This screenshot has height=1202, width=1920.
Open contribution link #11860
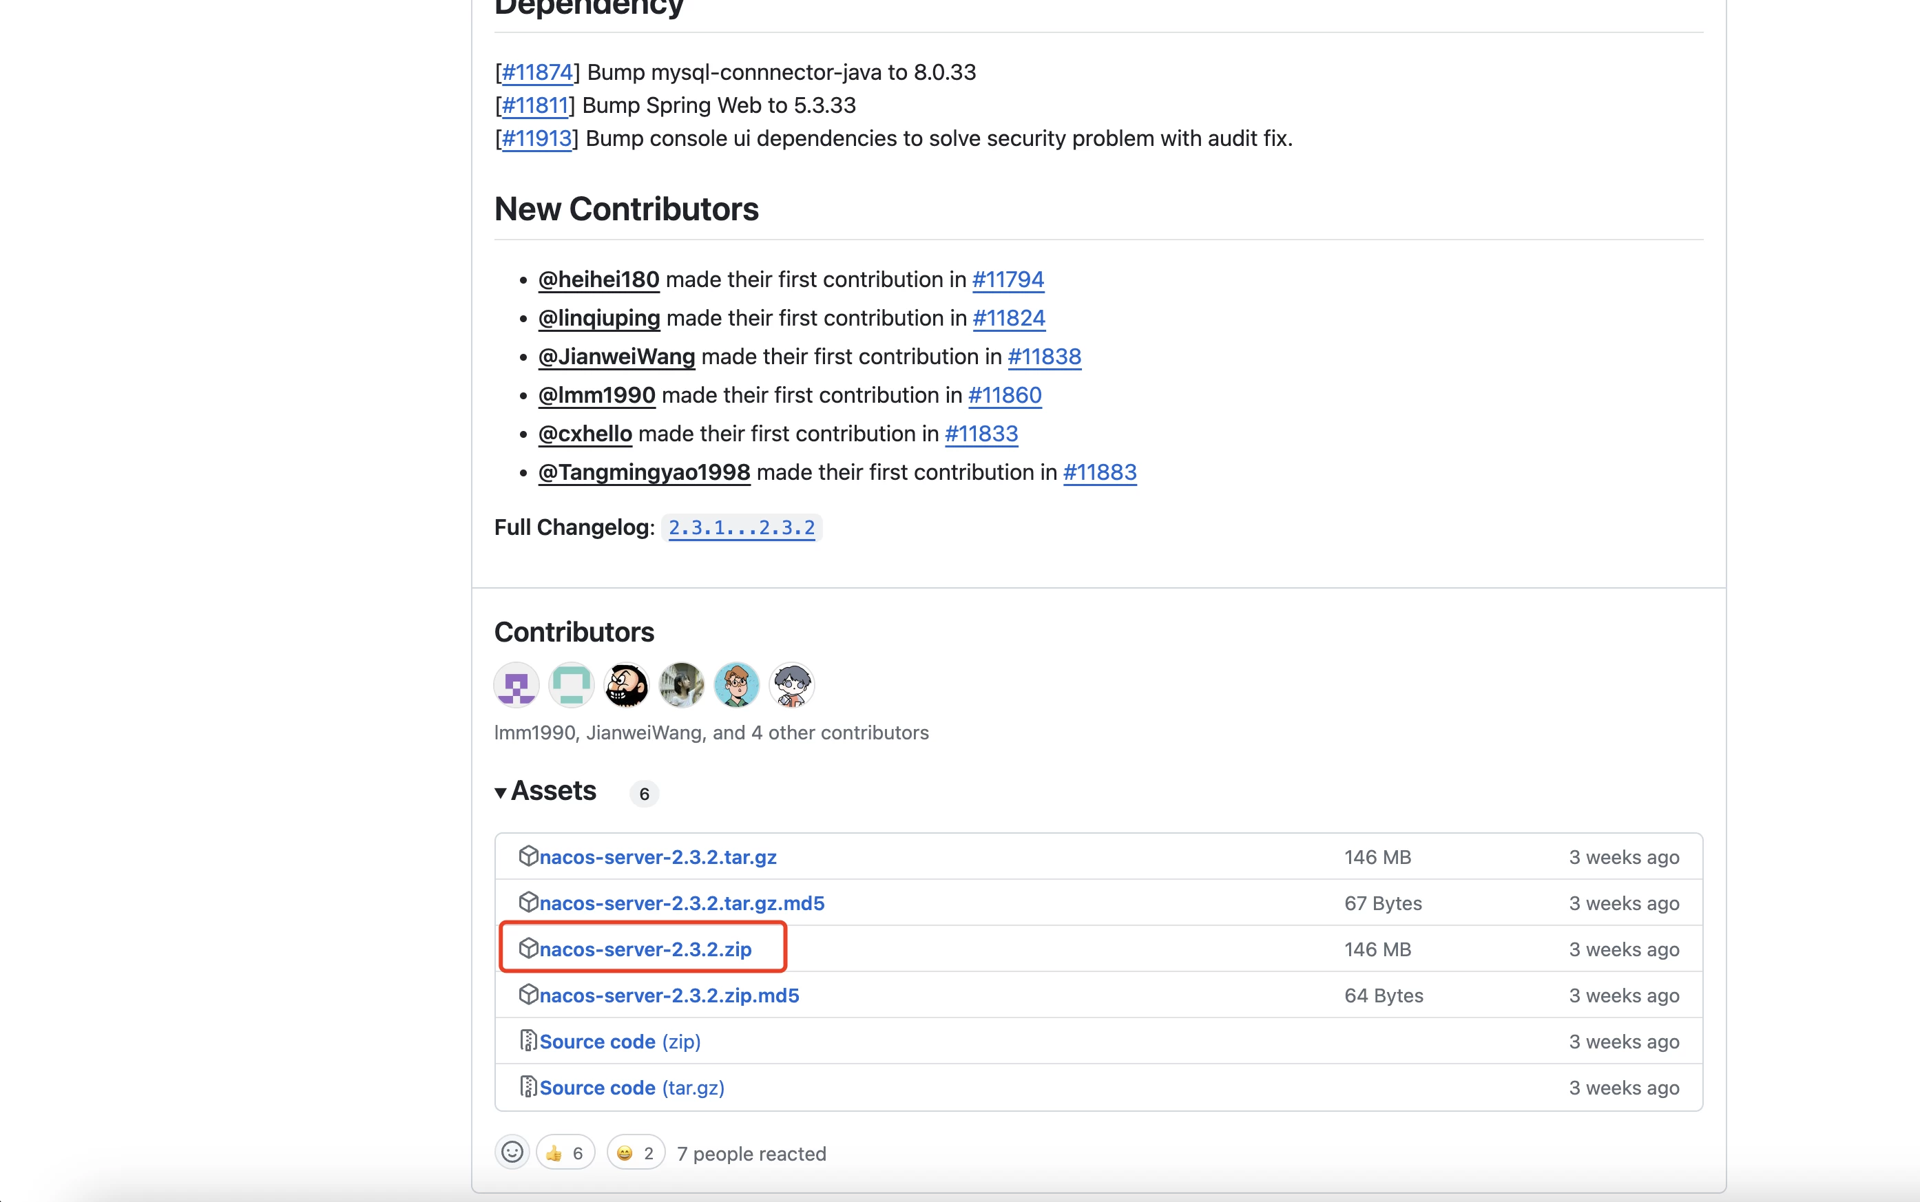(x=1005, y=395)
